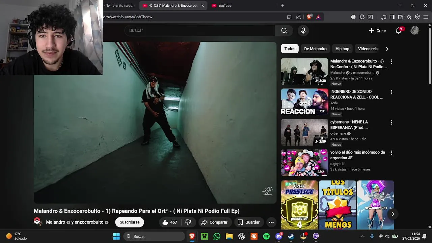Screen dimensions: 432x243
Task: Open rageylo fr video thumbnail
Action: click(304, 163)
